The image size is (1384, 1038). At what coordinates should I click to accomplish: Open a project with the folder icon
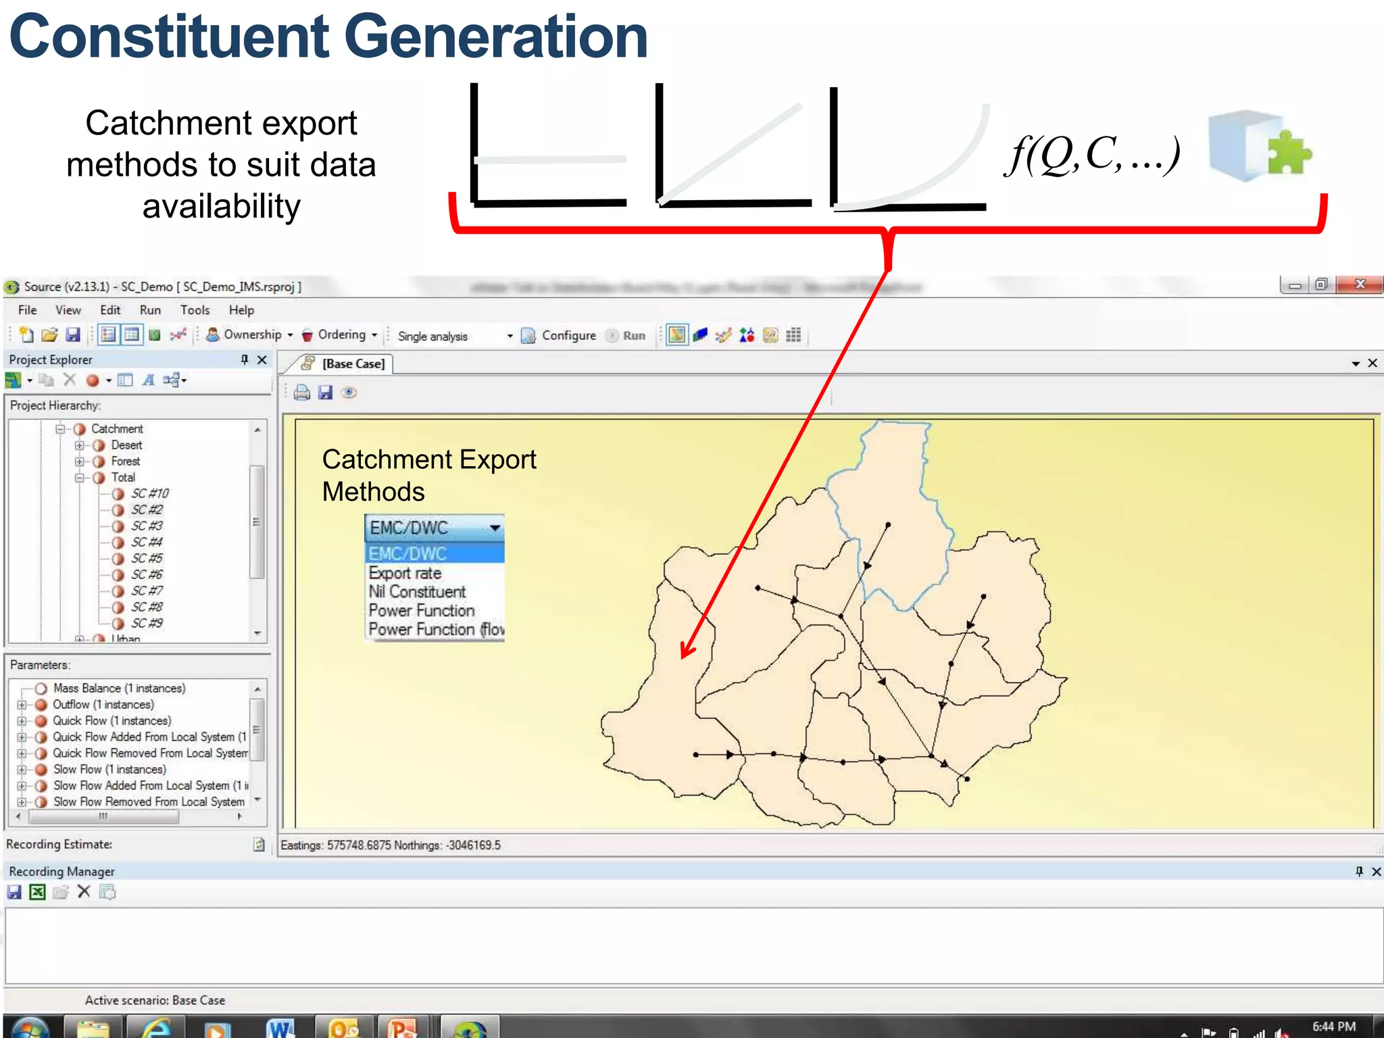click(x=49, y=335)
